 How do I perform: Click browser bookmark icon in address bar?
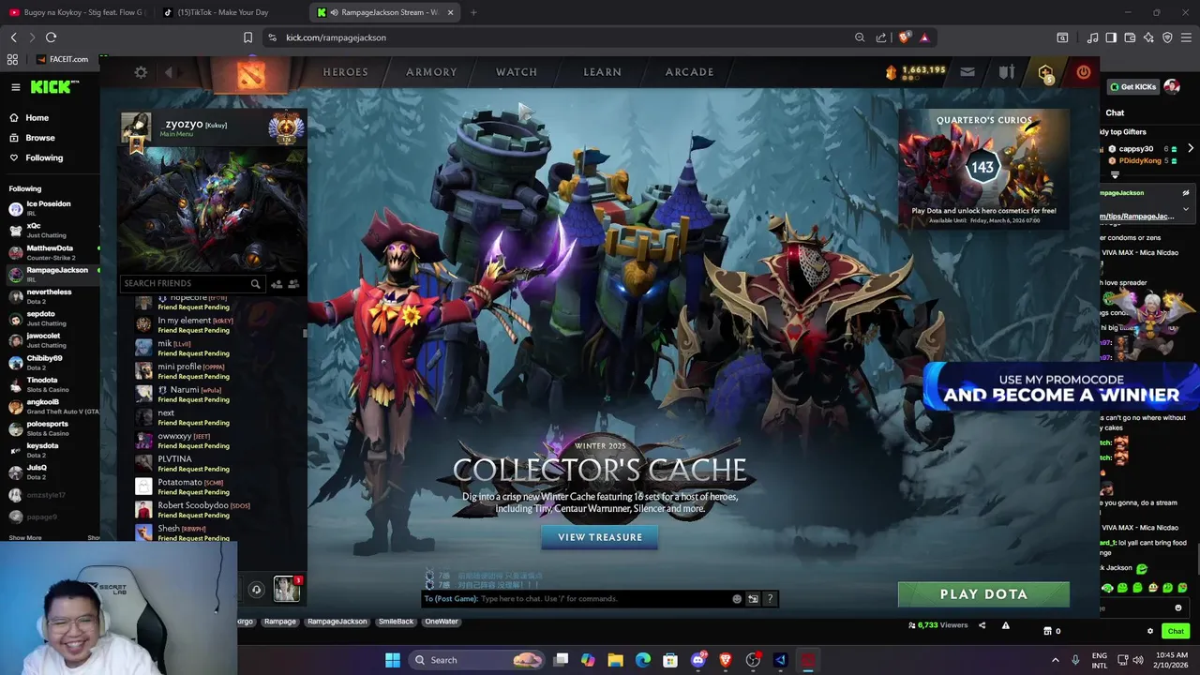point(247,37)
